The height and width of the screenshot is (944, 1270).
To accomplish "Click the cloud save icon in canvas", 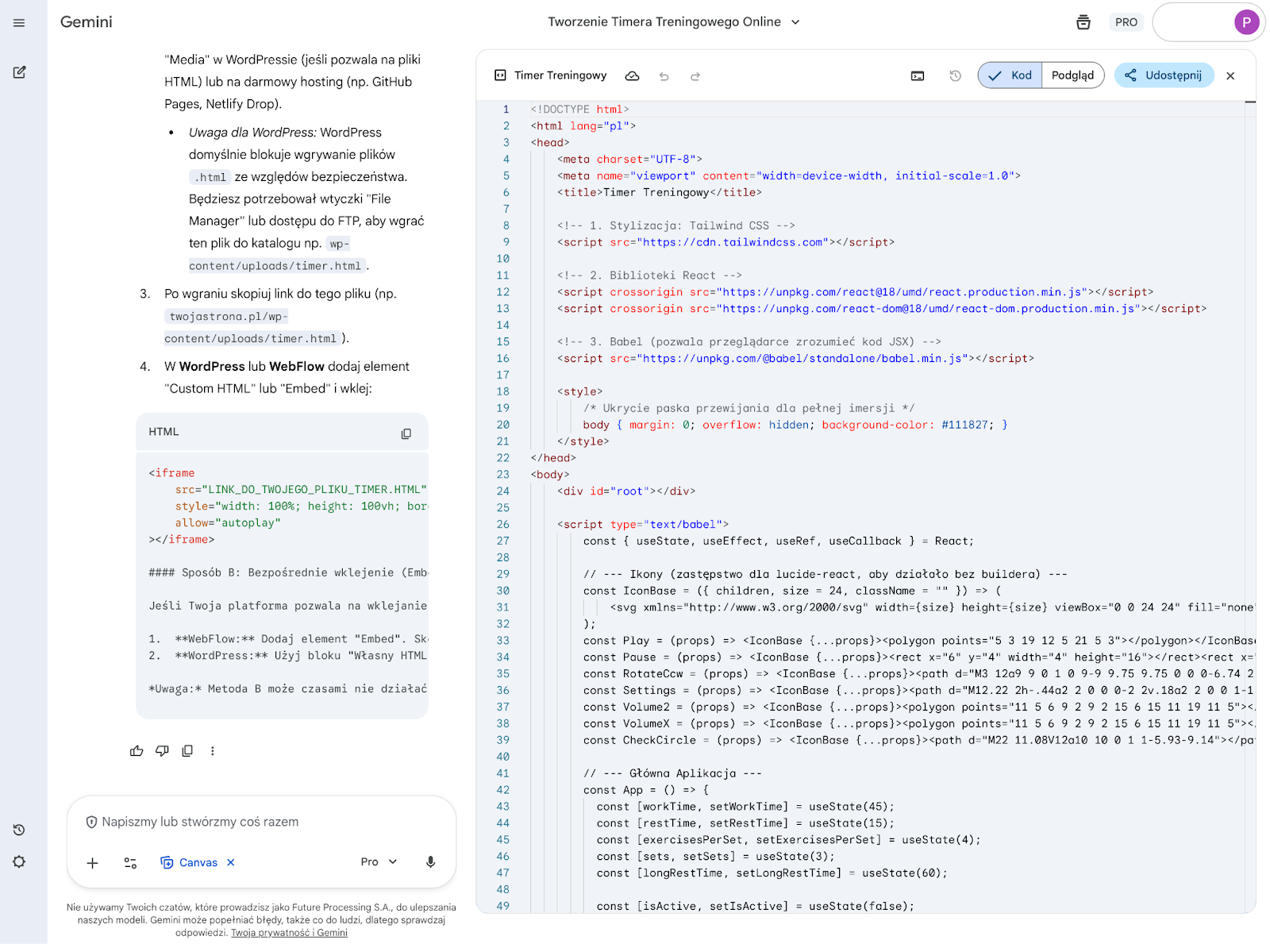I will tap(632, 76).
